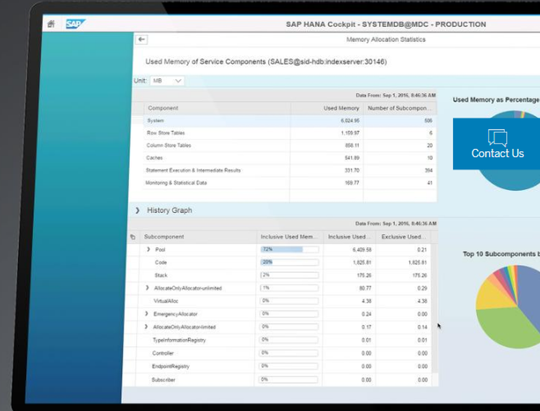Click the Code 20% progress bar
Screen dimensions: 540x411
[x=289, y=263]
